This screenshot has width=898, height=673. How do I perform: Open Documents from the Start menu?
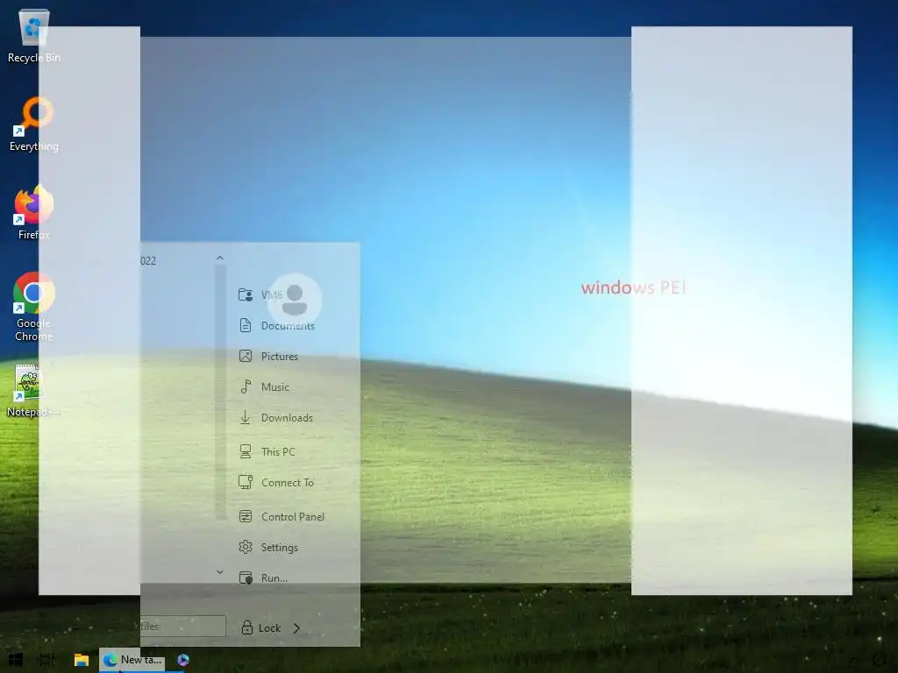(x=277, y=326)
